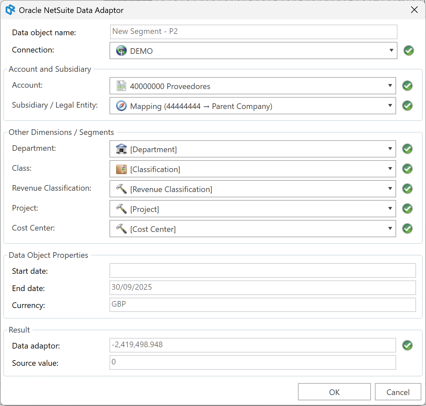The height and width of the screenshot is (406, 426).
Task: Click the Data adaptor value -2,419,498.948
Action: (253, 345)
